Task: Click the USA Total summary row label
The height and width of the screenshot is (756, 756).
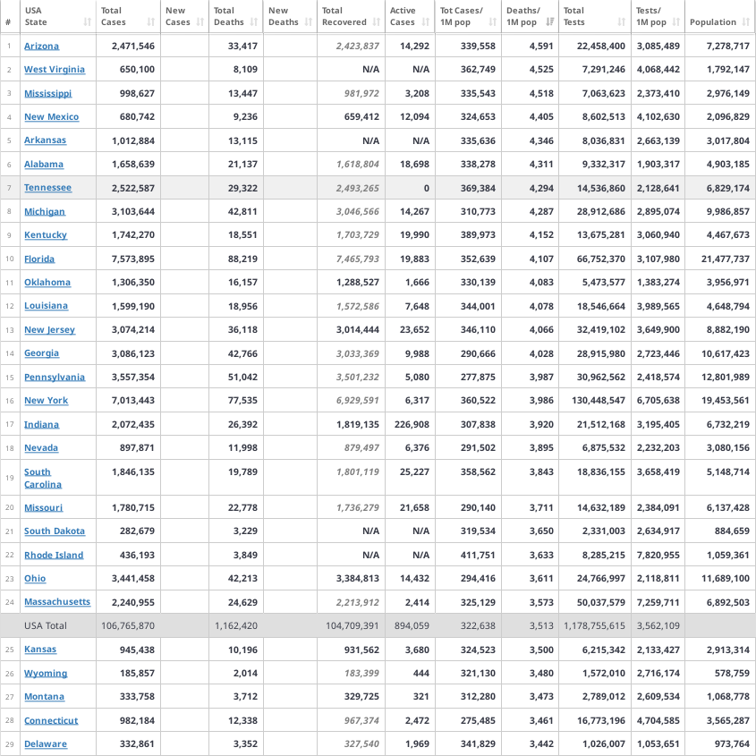Action: coord(46,625)
